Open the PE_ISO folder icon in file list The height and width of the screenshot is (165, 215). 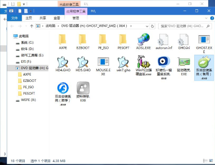(103, 39)
